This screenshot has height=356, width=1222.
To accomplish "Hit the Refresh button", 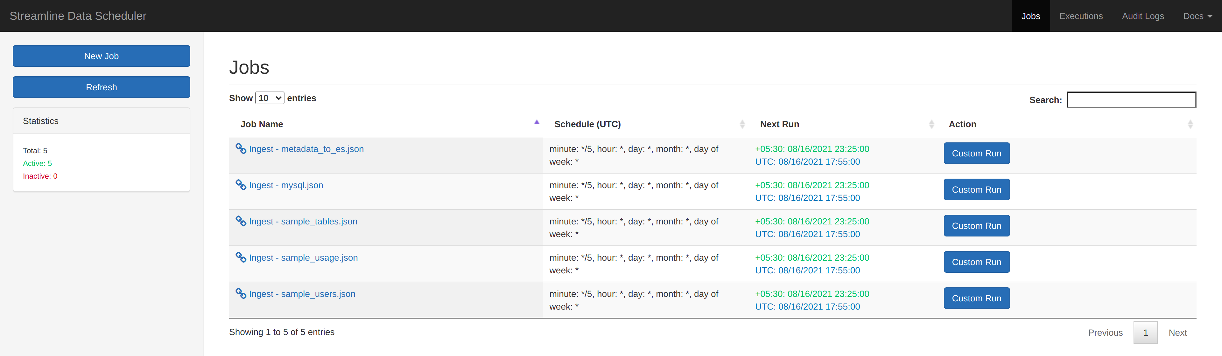I will pos(102,87).
